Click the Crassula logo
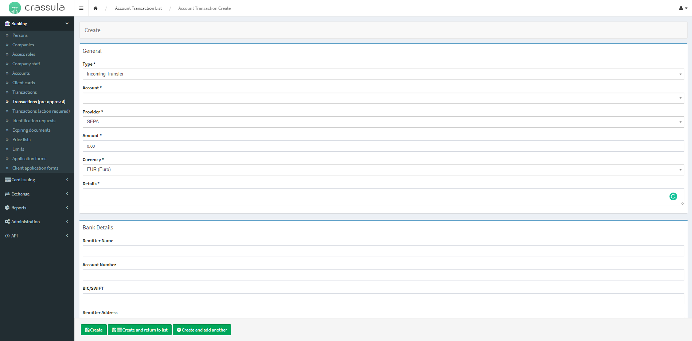The image size is (692, 341). tap(37, 8)
